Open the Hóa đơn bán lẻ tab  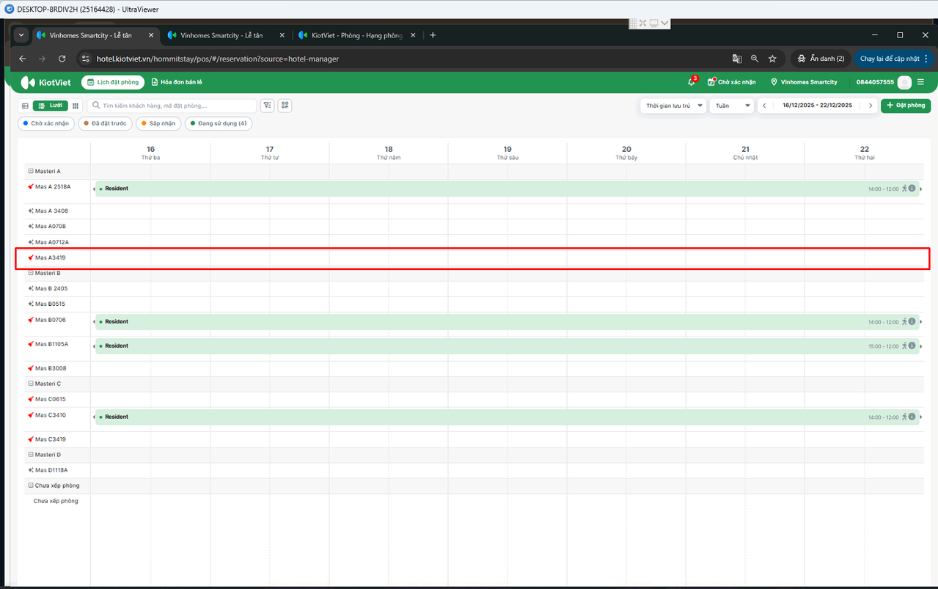[x=177, y=82]
